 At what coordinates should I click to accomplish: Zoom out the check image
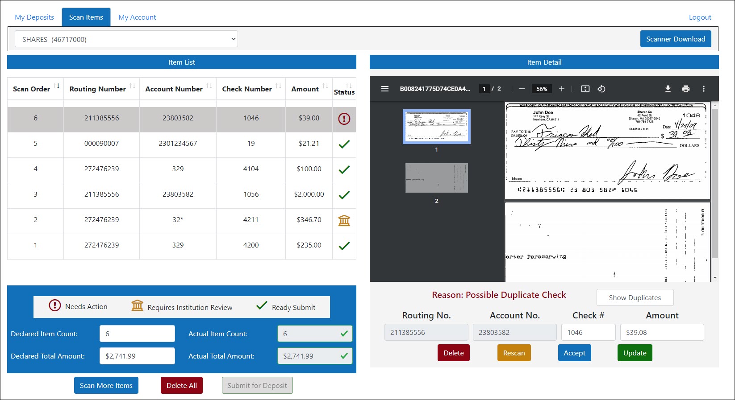point(522,89)
